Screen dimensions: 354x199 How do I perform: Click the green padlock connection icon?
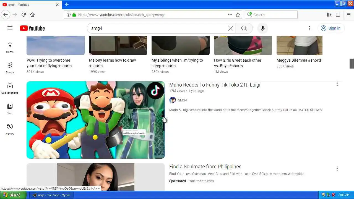point(74,15)
